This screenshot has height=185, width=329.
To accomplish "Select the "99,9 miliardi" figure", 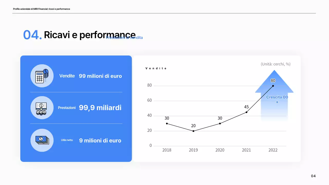I will [100, 108].
